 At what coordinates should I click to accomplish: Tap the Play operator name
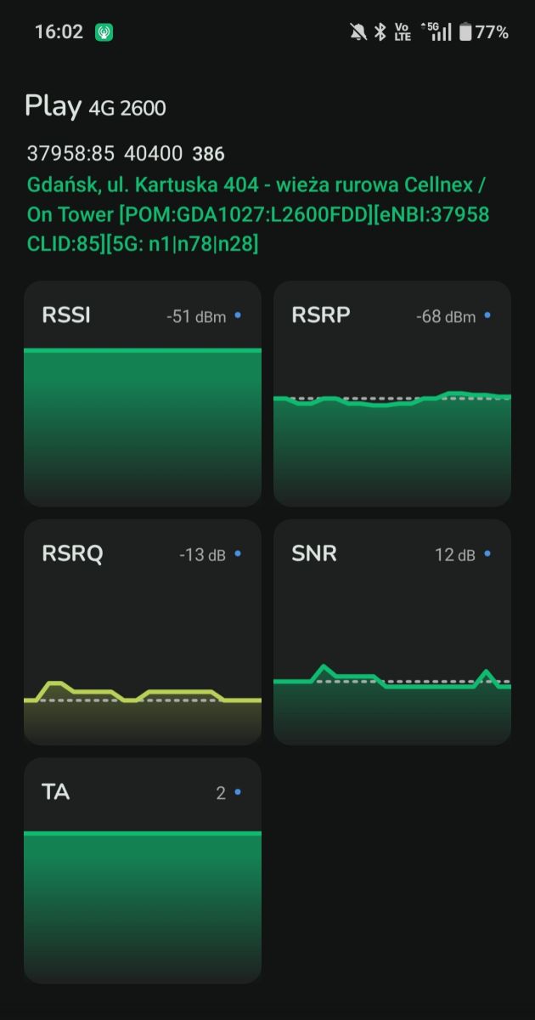pyautogui.click(x=53, y=106)
